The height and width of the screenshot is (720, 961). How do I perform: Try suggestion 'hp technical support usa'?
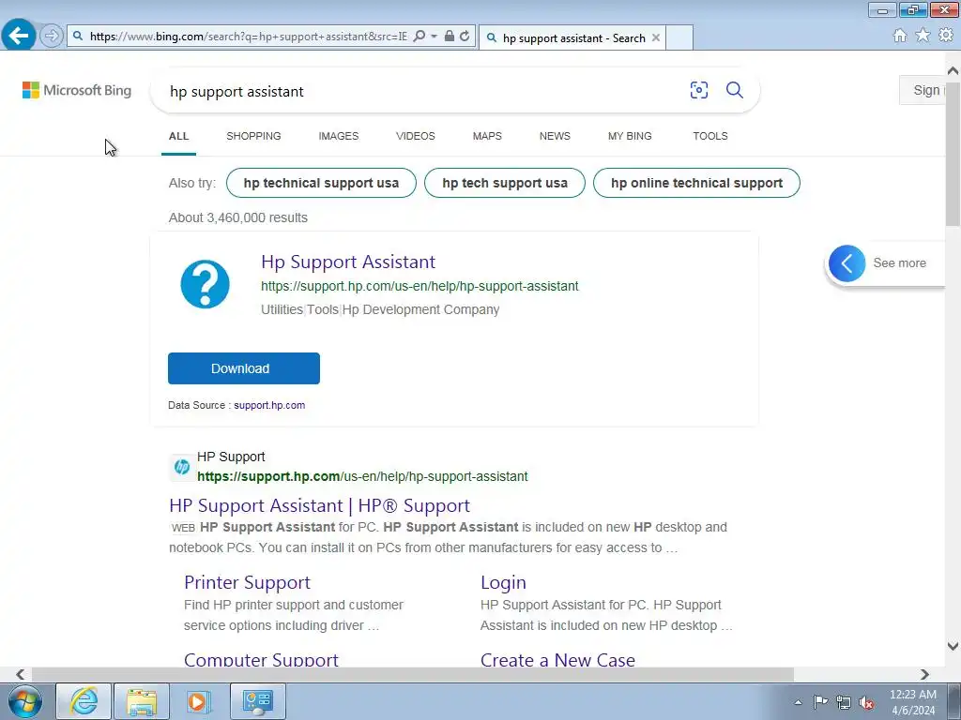tap(321, 183)
